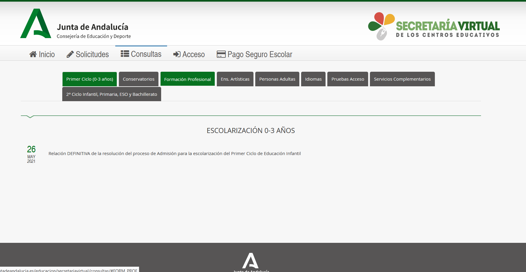Select the Consultas menu item
526x272 pixels.
[x=141, y=54]
